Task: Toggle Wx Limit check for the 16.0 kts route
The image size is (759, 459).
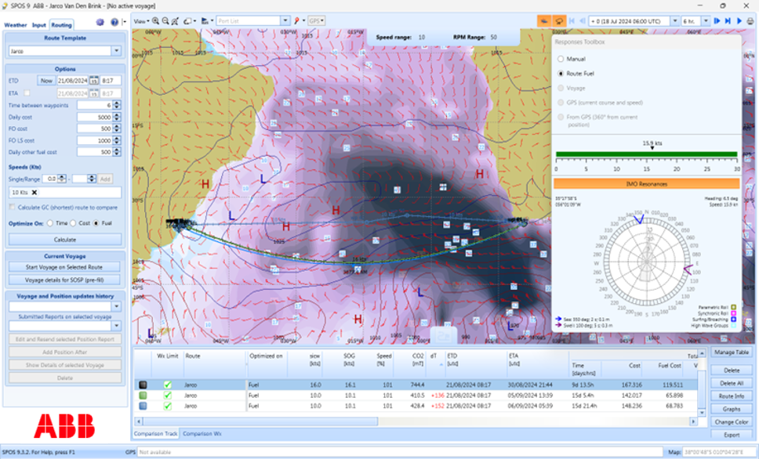Action: (x=168, y=385)
